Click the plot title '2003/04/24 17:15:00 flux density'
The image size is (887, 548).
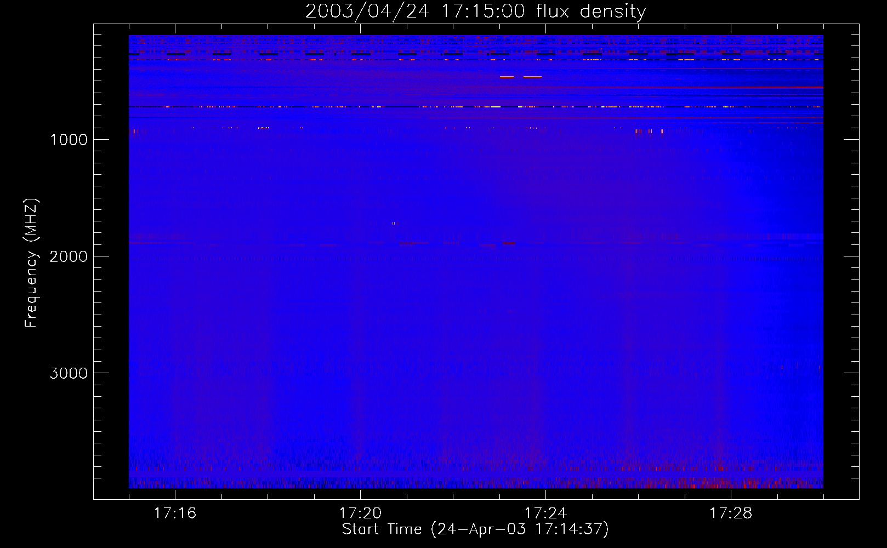475,12
